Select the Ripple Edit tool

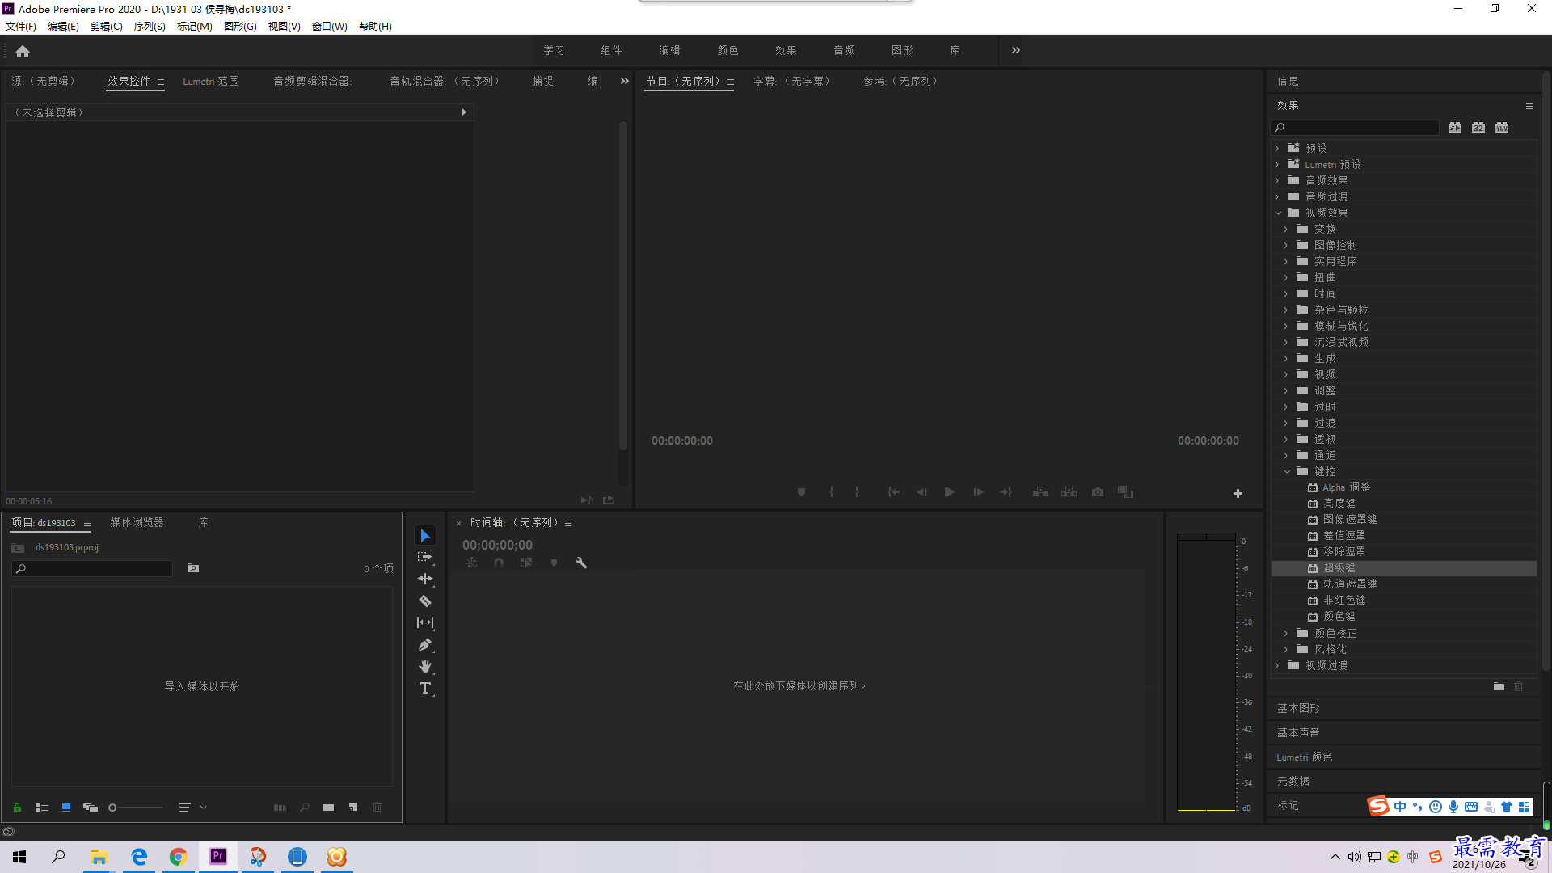[x=425, y=579]
